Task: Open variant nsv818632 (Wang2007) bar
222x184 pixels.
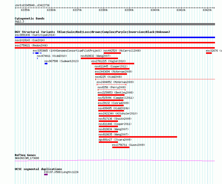Action: click(x=99, y=58)
